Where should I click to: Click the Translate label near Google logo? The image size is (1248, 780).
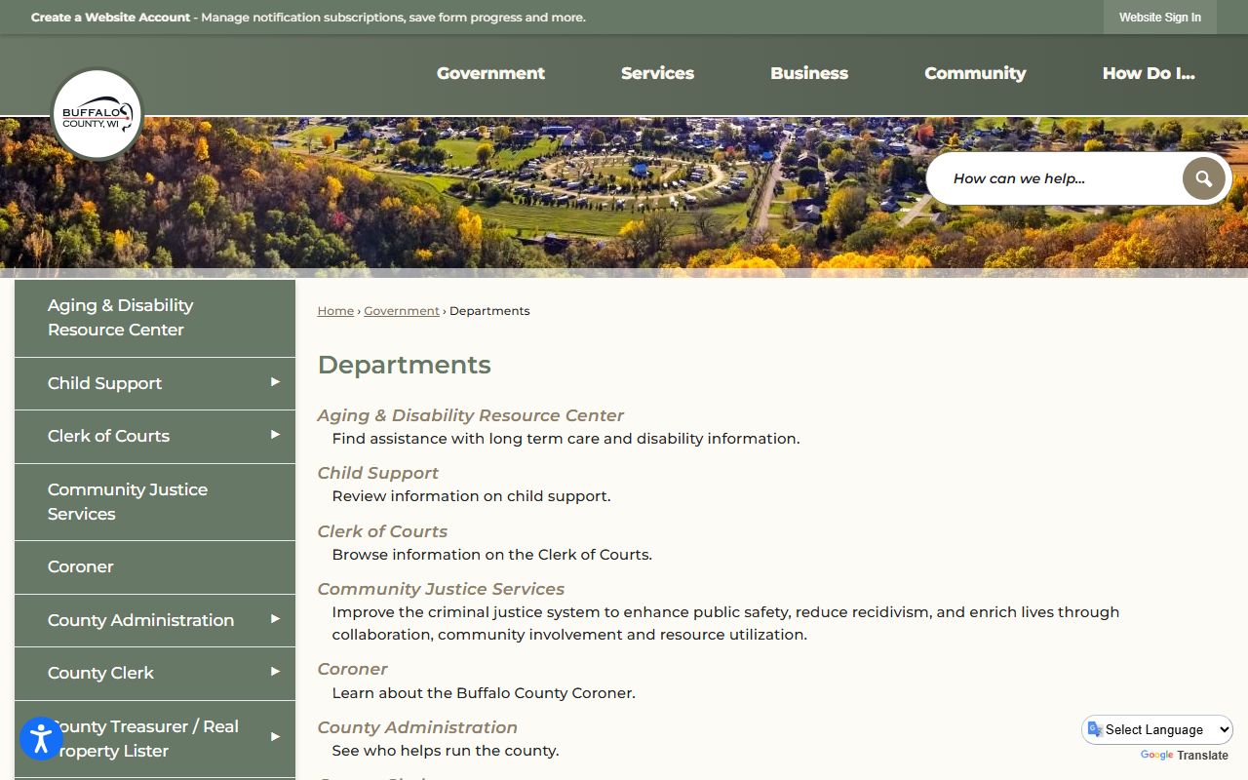click(1202, 756)
